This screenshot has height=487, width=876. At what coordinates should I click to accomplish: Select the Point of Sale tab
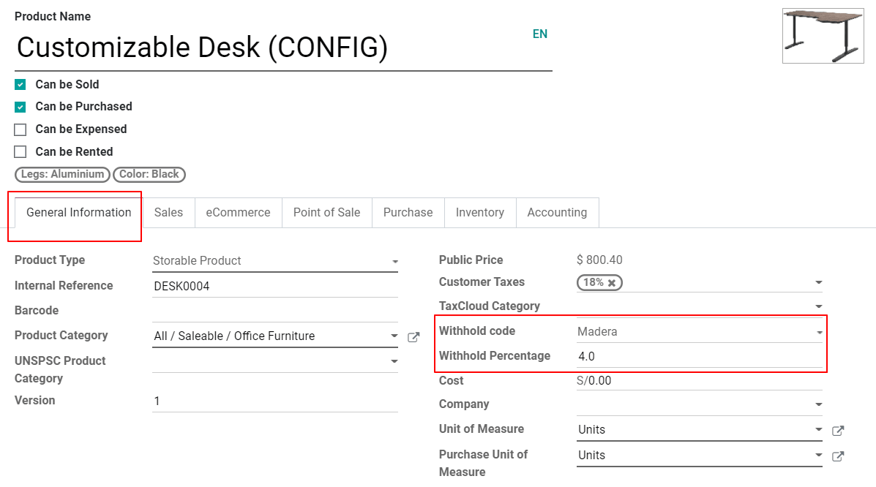coord(326,212)
